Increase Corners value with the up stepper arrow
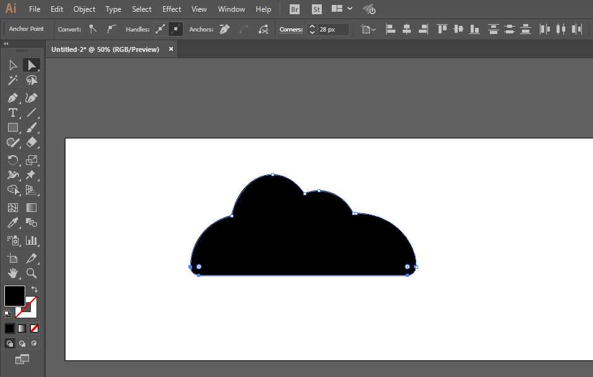The image size is (593, 377). pyautogui.click(x=312, y=26)
